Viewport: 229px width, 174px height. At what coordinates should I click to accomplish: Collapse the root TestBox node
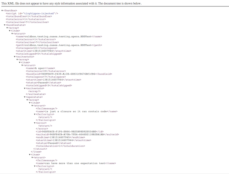click(x=2, y=10)
